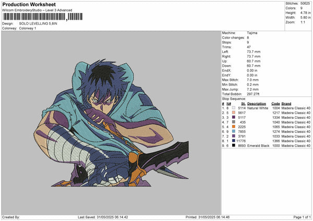This screenshot has width=313, height=221.
Task: Click the Created By label
Action: click(x=11, y=217)
